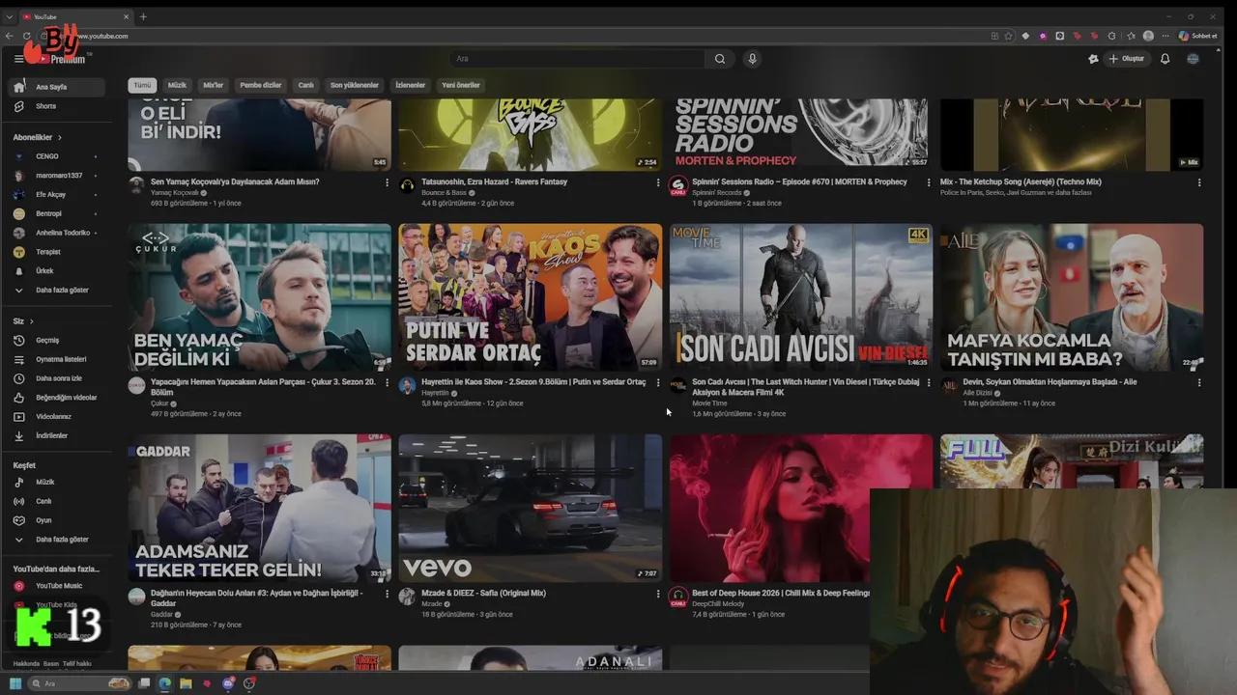Viewport: 1237px width, 695px height.
Task: Open İndirilenler downloads
Action: pos(58,435)
